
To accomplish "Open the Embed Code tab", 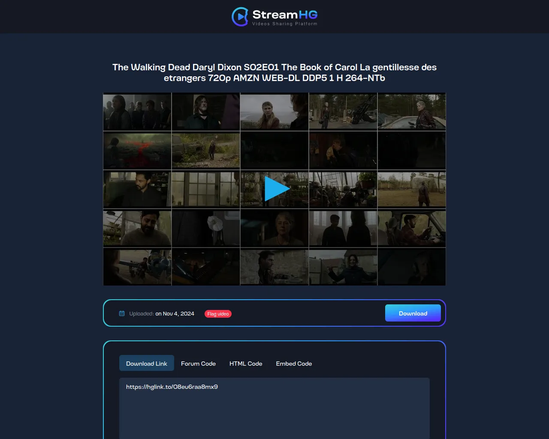I will [294, 363].
